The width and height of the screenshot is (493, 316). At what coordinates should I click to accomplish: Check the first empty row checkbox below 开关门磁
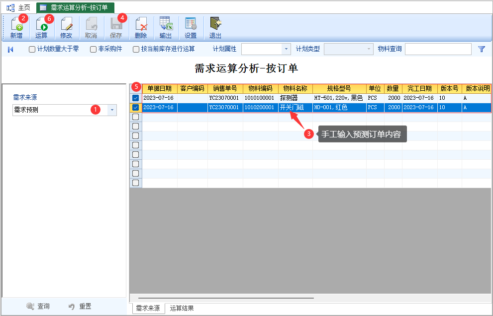pos(135,117)
